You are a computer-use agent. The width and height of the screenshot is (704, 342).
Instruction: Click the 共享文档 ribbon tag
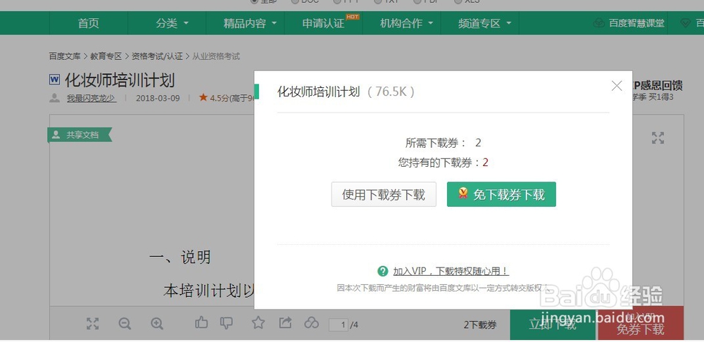(x=80, y=134)
